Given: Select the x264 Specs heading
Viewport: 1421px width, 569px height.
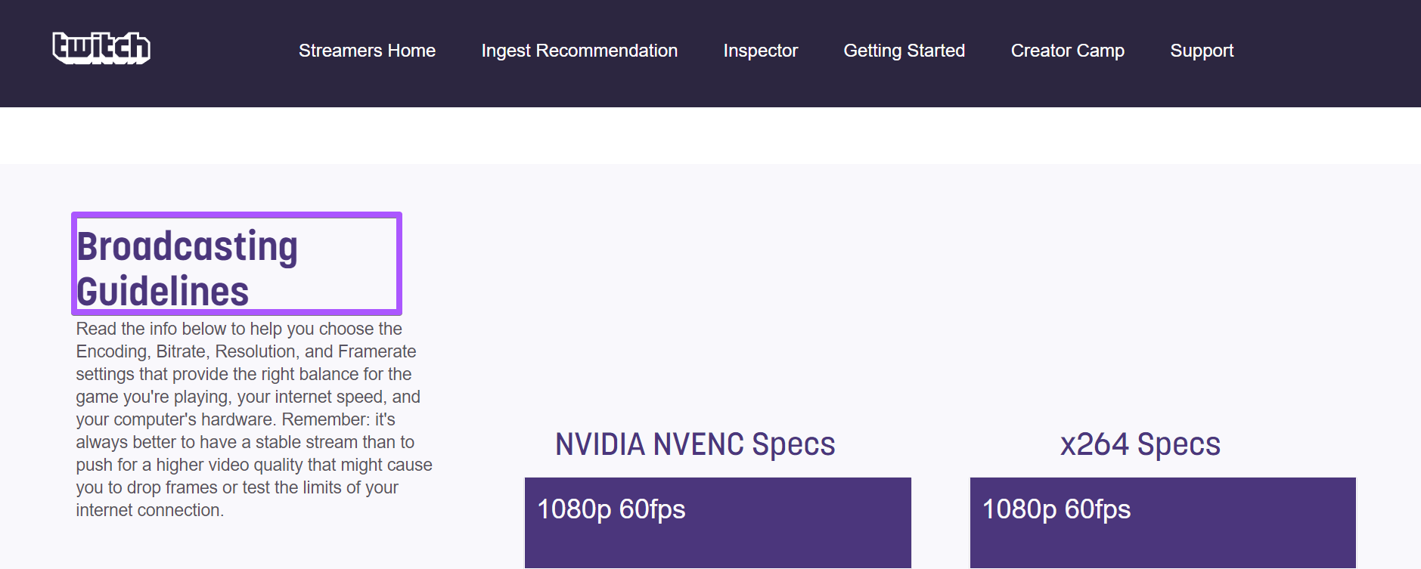Looking at the screenshot, I should point(1140,444).
